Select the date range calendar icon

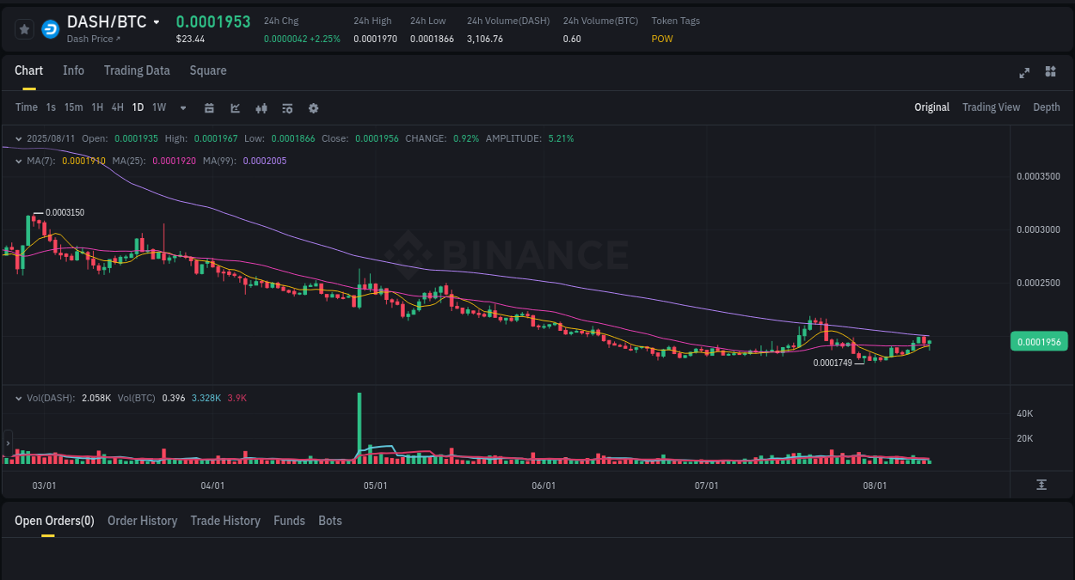(x=209, y=107)
